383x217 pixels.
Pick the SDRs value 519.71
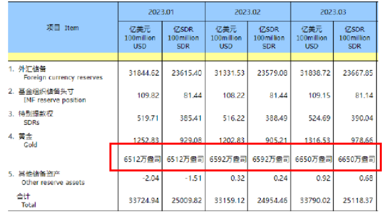point(148,118)
